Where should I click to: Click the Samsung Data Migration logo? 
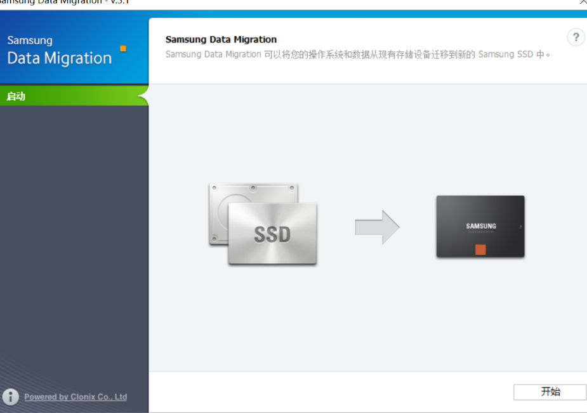click(66, 50)
